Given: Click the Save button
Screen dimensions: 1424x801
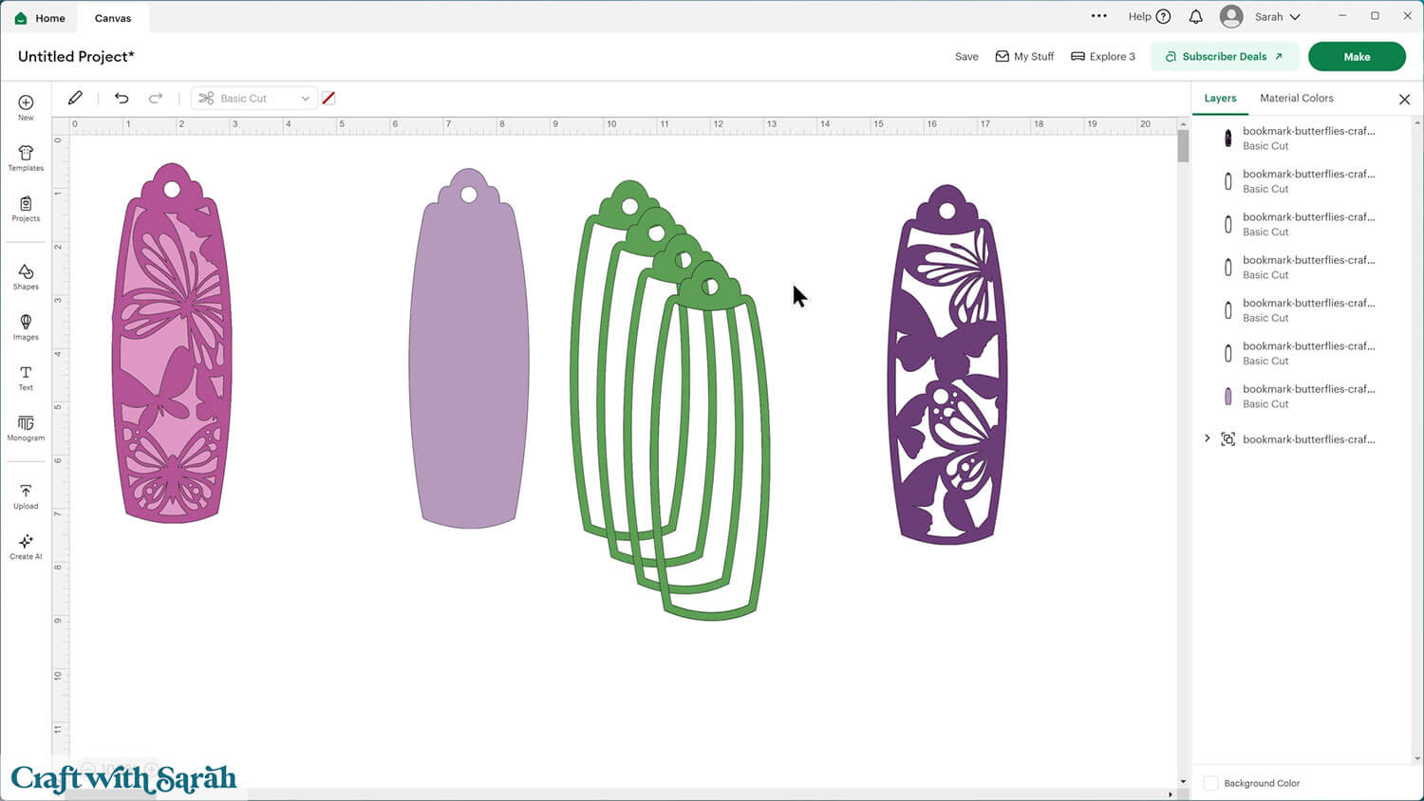Looking at the screenshot, I should tap(966, 56).
